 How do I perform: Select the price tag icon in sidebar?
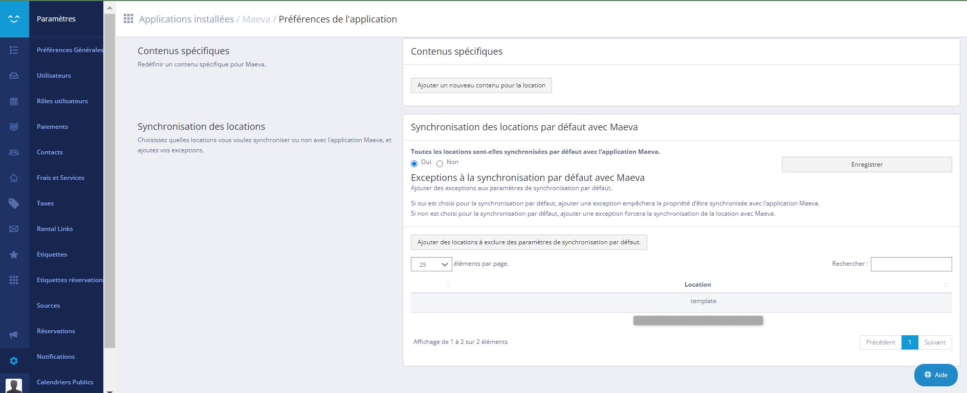point(14,203)
